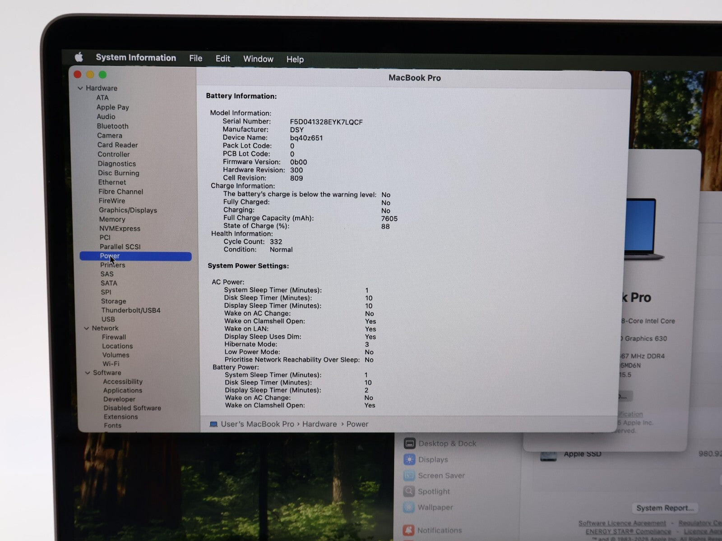
Task: Click Hardware in the path bar
Action: coord(319,424)
